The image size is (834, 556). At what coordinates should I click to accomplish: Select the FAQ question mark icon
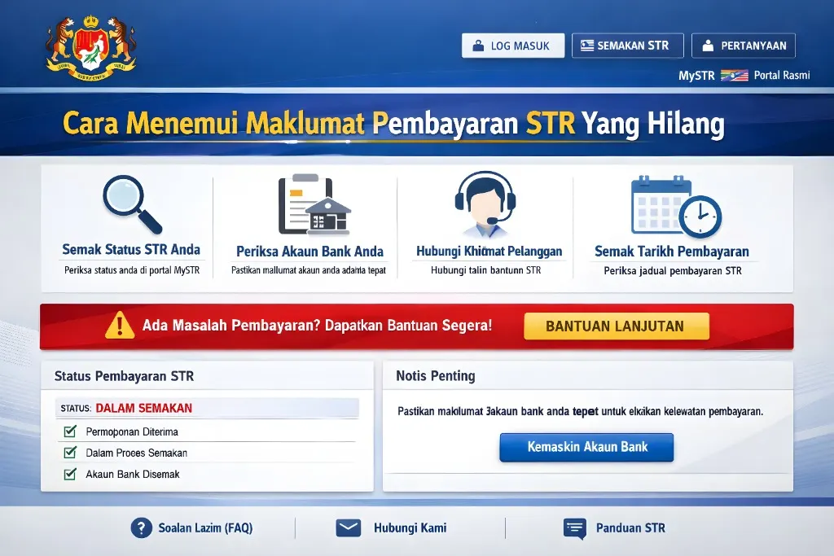click(x=143, y=528)
